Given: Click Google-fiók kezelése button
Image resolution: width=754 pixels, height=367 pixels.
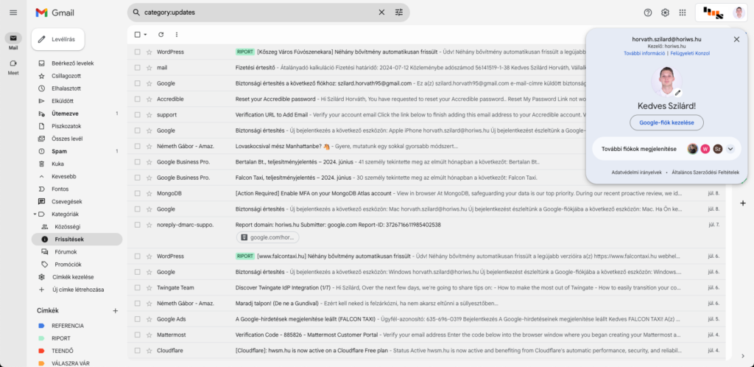Looking at the screenshot, I should click(666, 122).
